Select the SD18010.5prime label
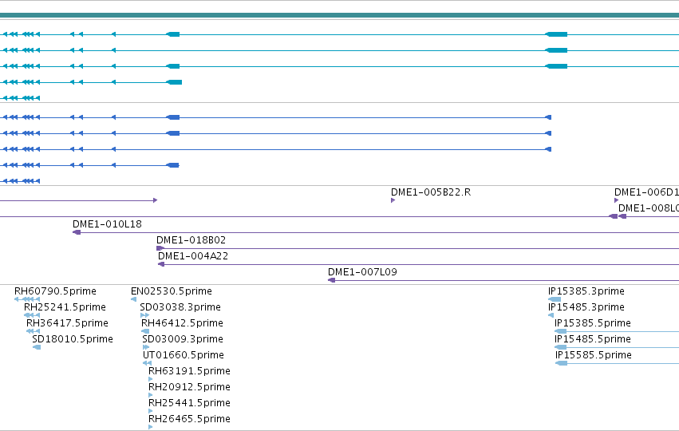The height and width of the screenshot is (431, 679). click(x=73, y=339)
